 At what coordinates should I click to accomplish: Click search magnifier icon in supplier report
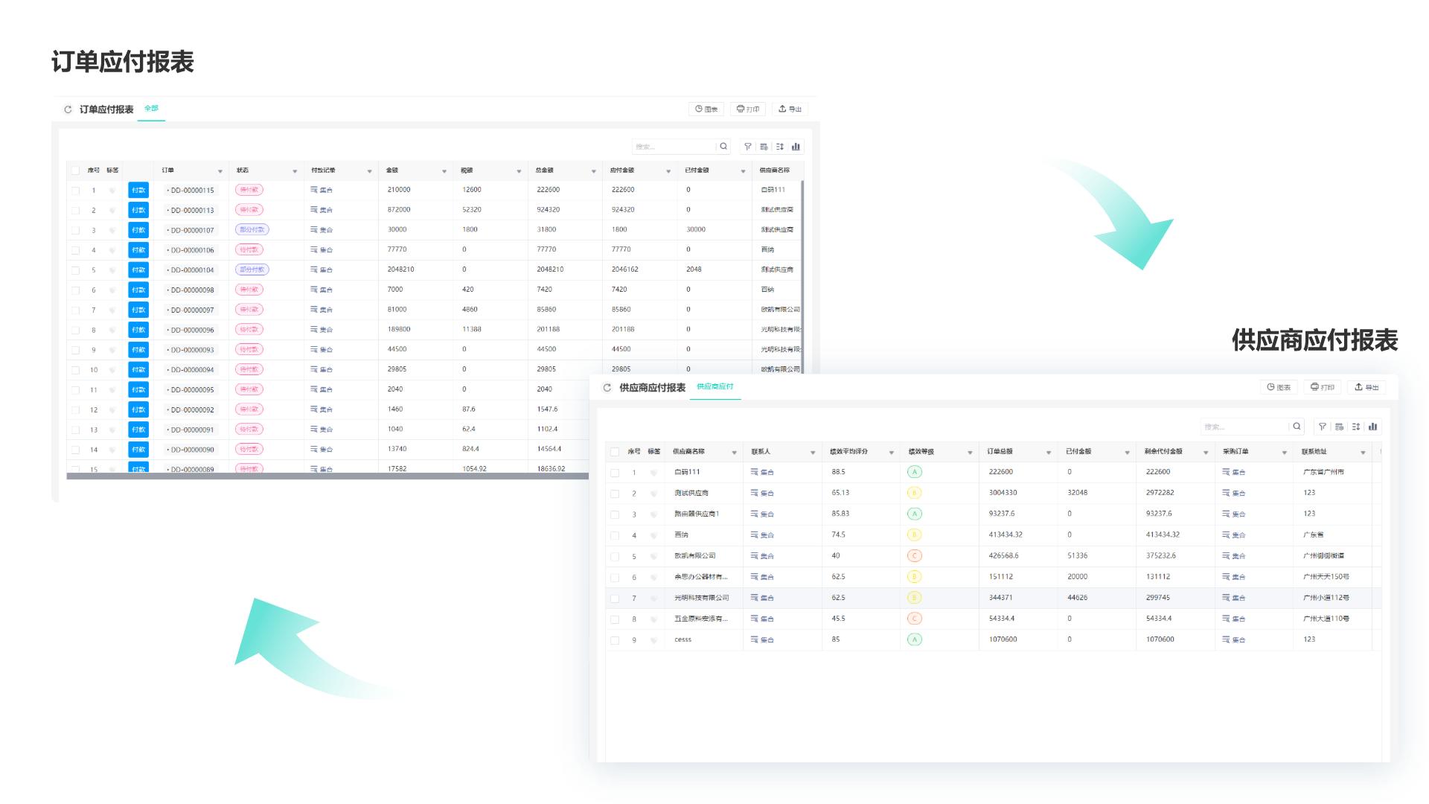1297,427
